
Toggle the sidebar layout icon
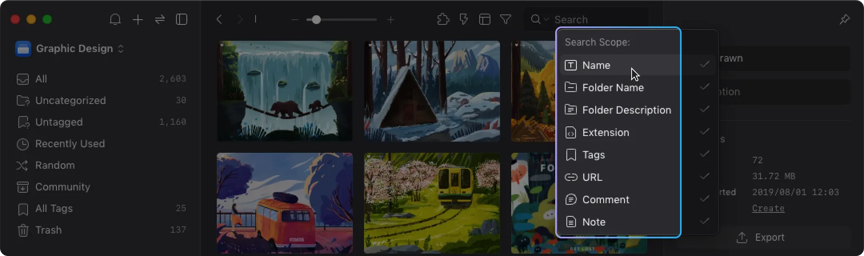182,19
